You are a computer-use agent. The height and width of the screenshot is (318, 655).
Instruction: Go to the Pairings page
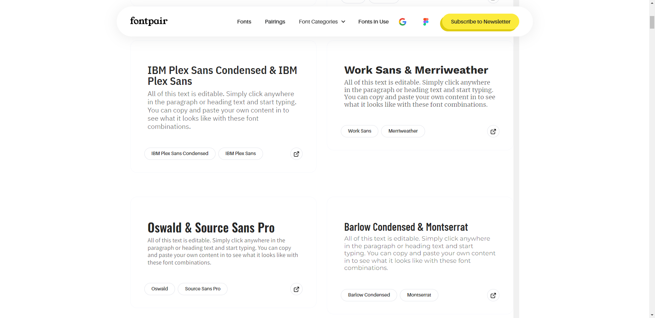pos(275,21)
